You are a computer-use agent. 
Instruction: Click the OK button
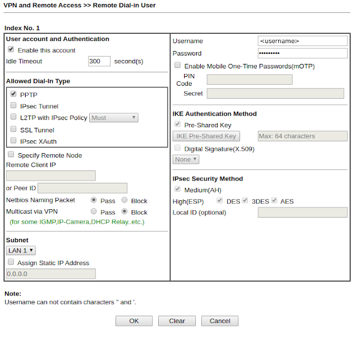tap(134, 321)
